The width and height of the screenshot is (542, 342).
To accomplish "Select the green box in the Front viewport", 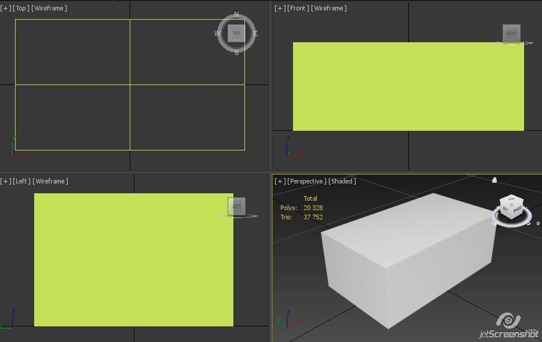I will (408, 86).
